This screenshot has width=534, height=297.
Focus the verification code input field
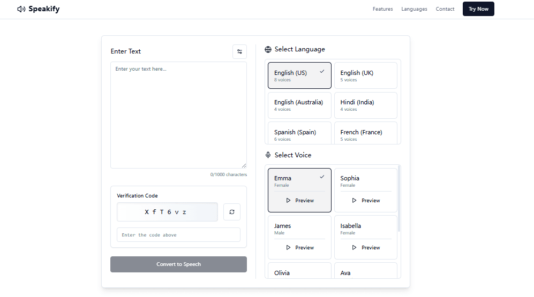178,235
